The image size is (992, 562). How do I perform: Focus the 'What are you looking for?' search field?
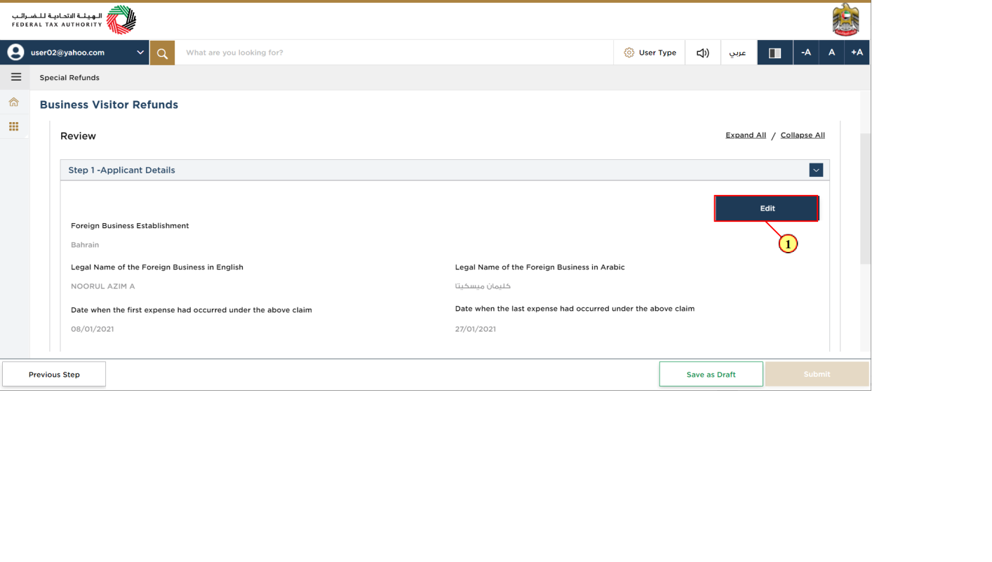click(x=394, y=53)
